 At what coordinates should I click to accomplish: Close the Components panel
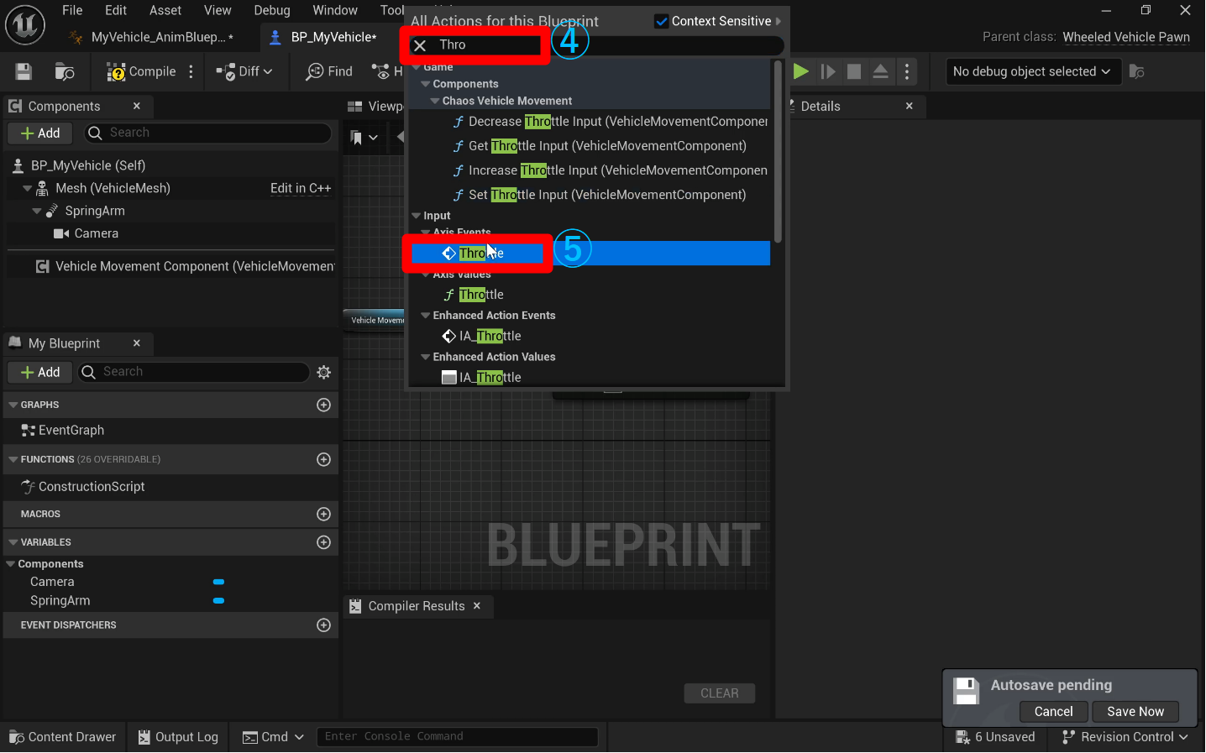tap(137, 106)
